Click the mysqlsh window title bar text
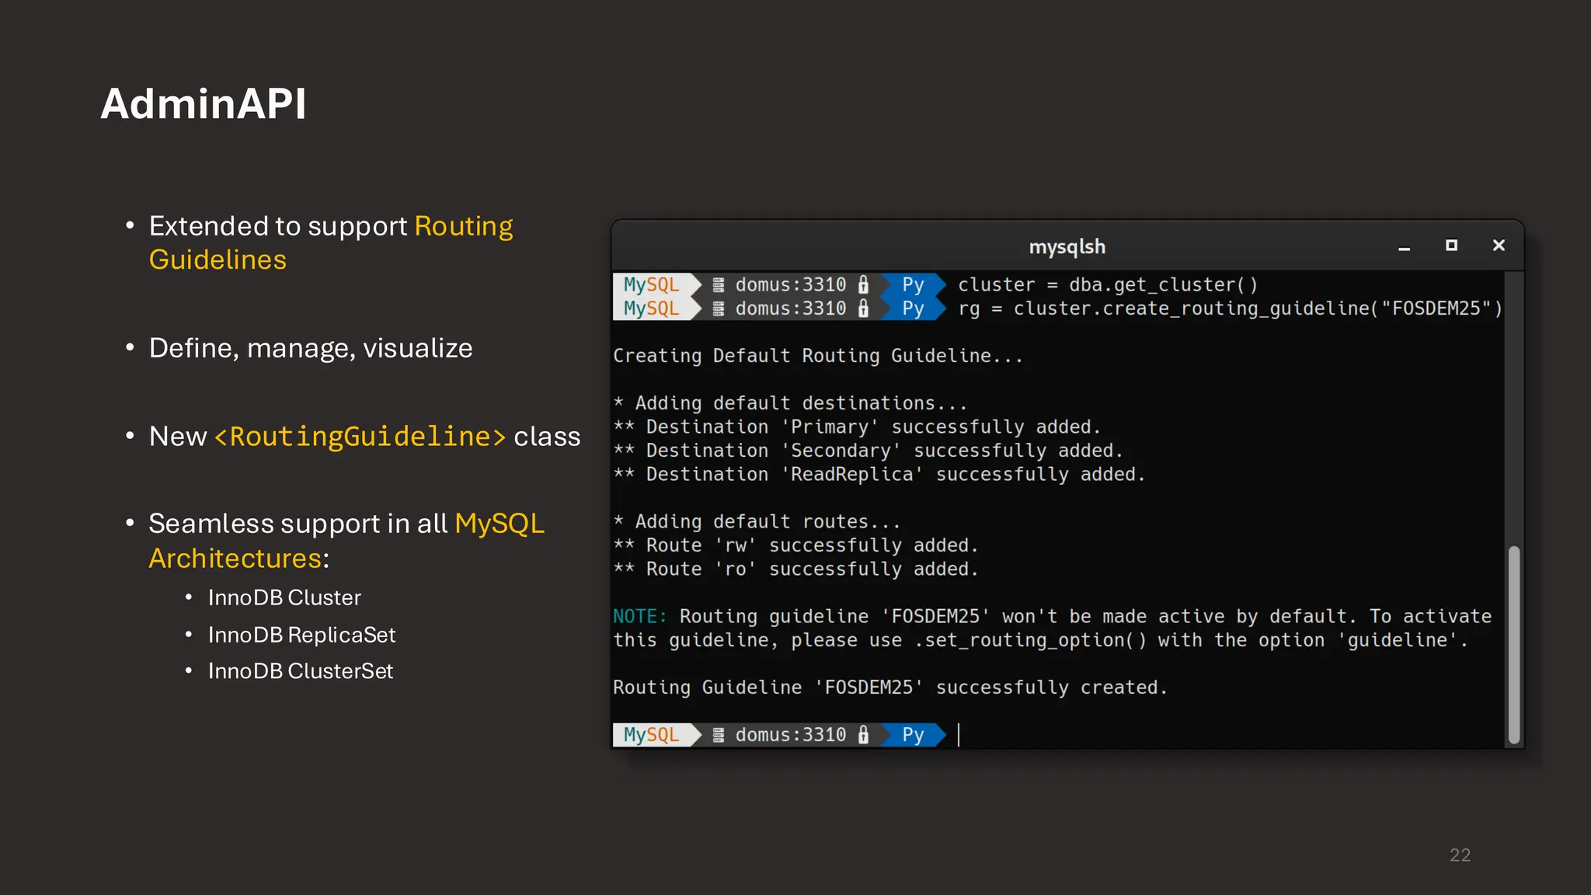Screen dimensions: 1591x895 click(x=1067, y=247)
